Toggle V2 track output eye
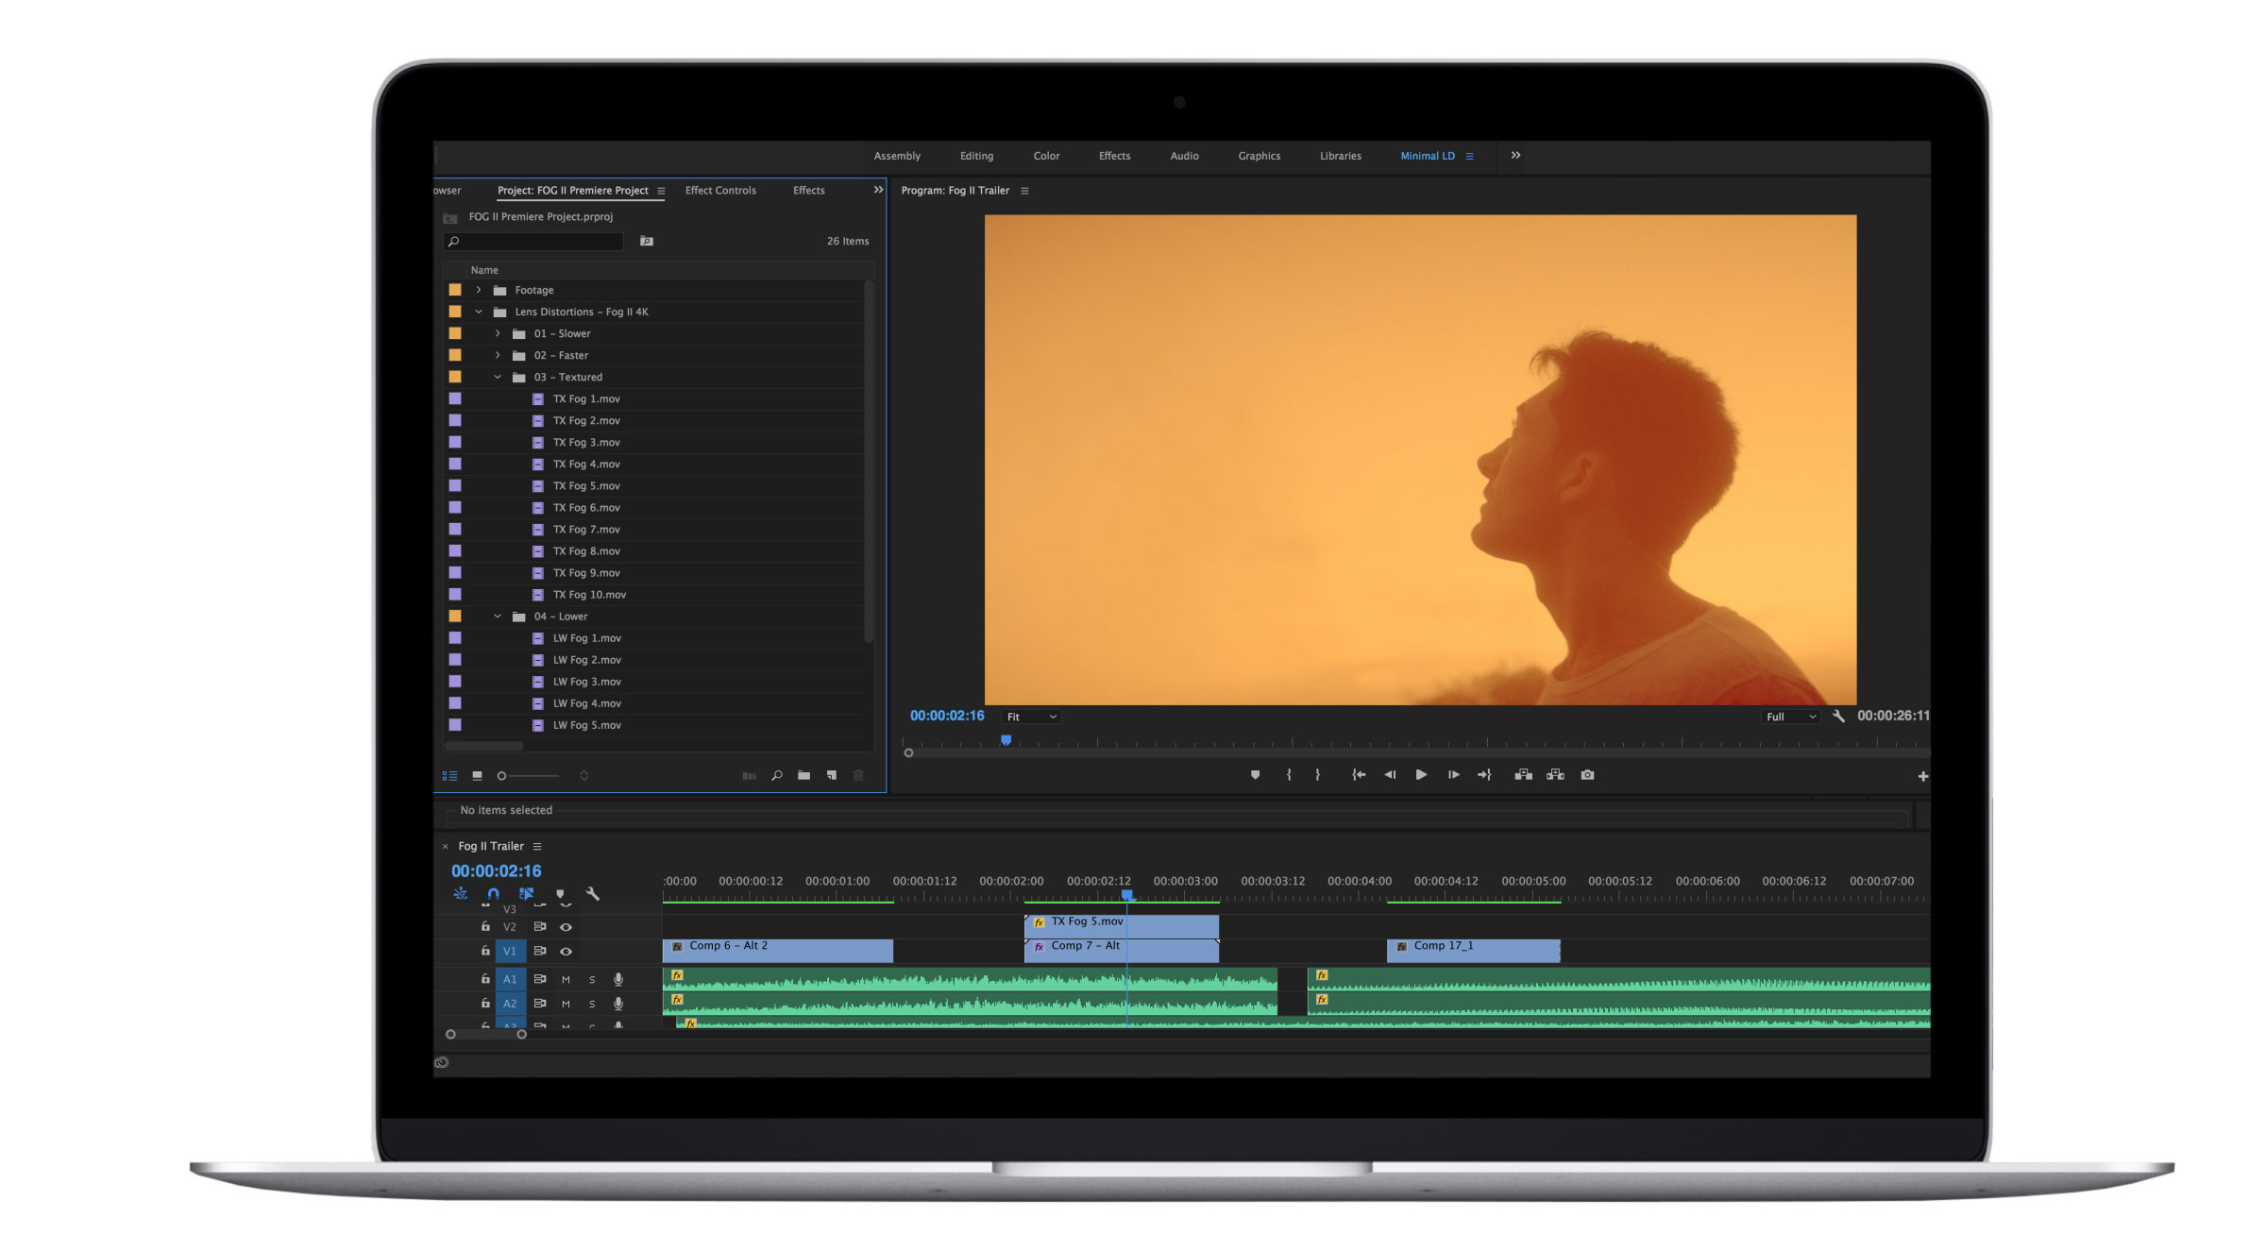This screenshot has width=2266, height=1251. pos(566,927)
